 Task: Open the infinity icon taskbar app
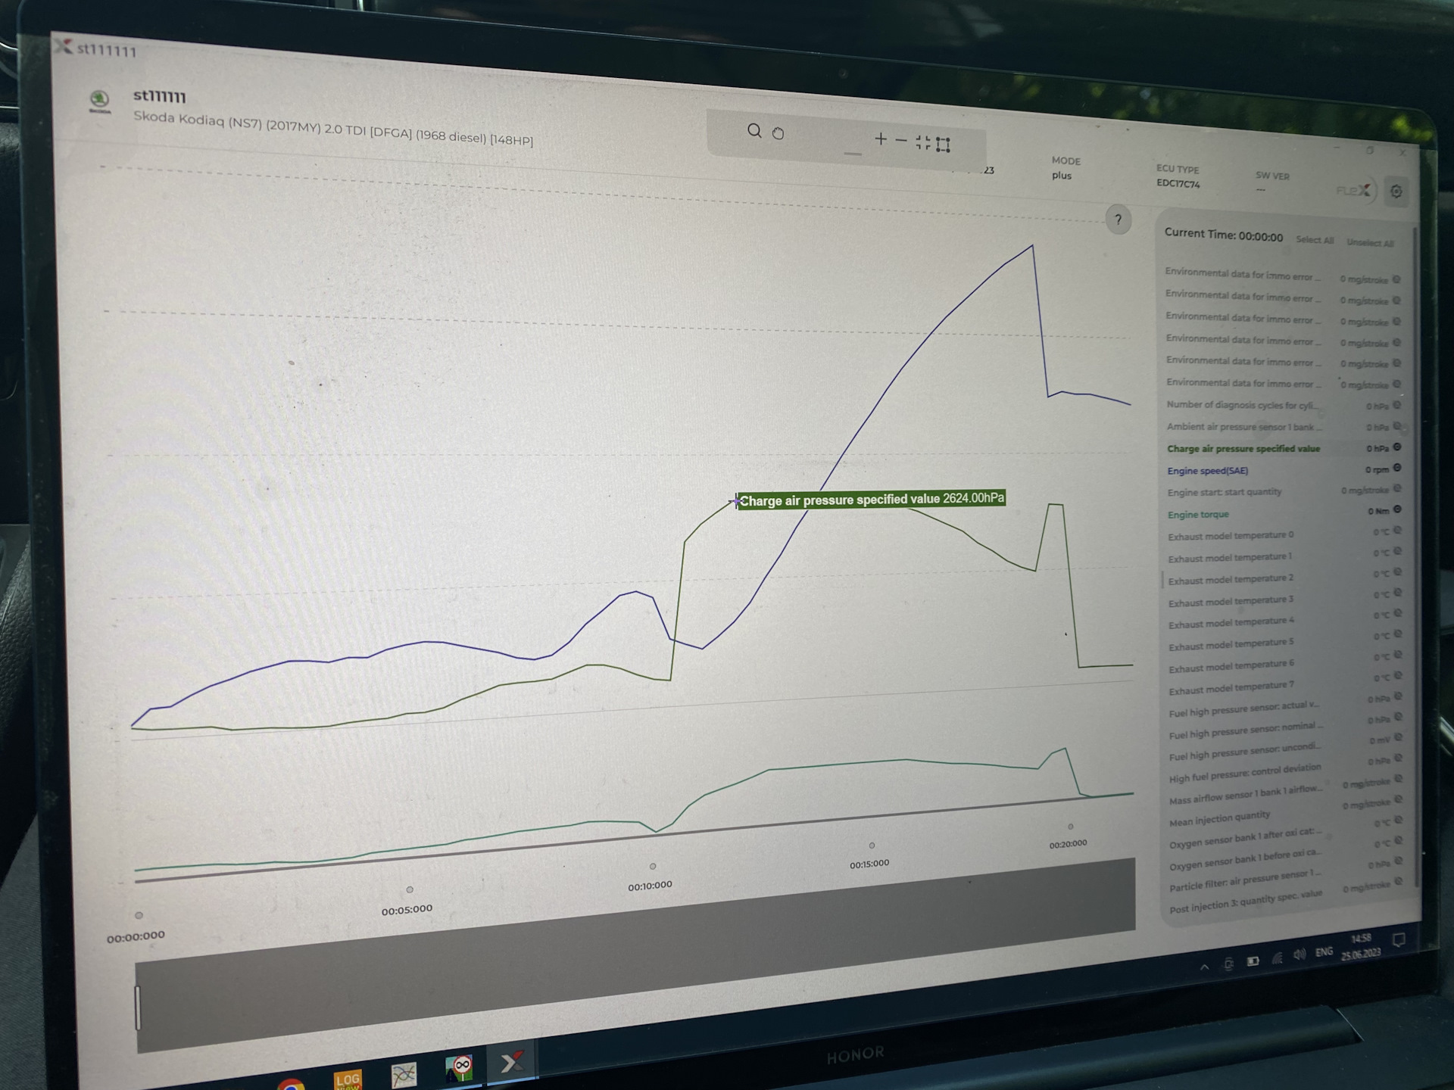coord(459,1069)
